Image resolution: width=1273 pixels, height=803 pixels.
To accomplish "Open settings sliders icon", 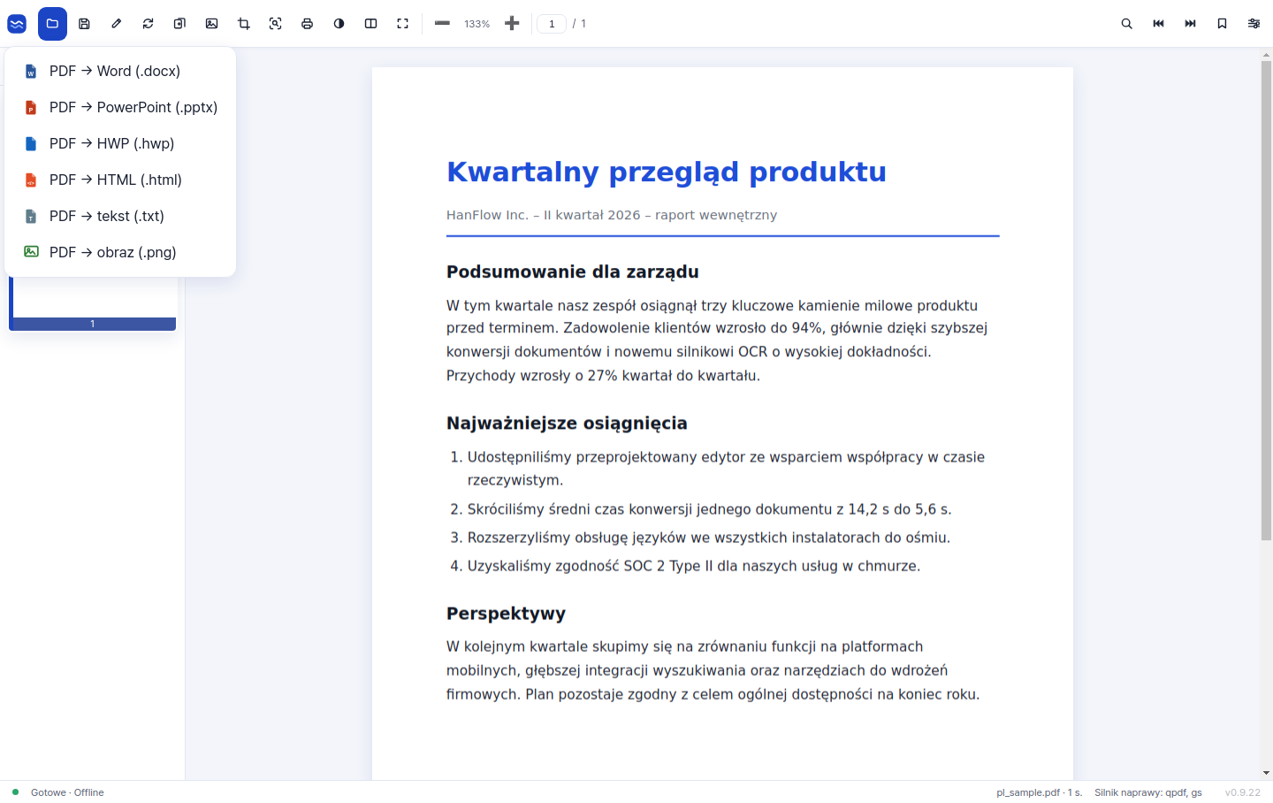I will [1254, 24].
